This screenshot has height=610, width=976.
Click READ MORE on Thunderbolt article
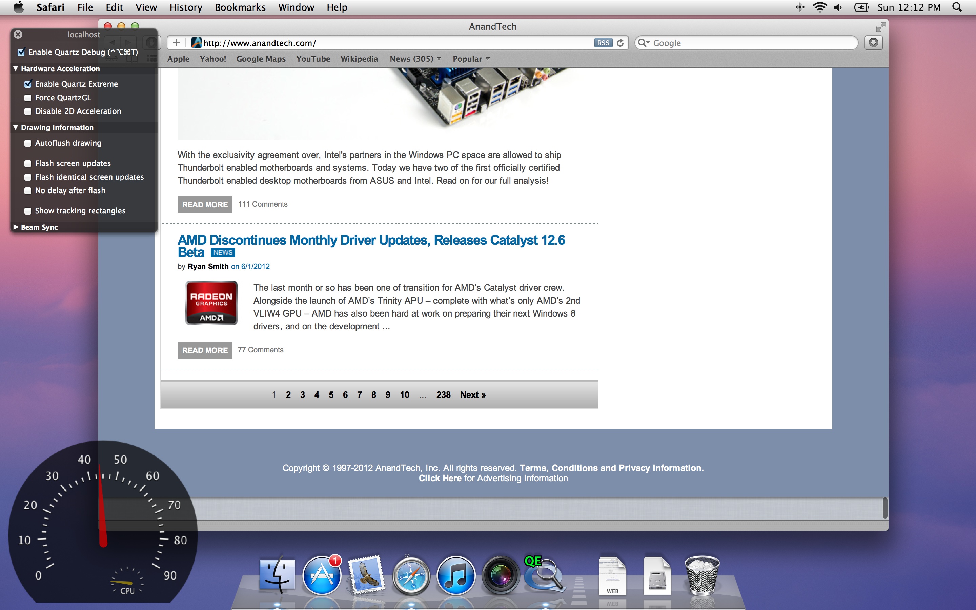(x=205, y=205)
